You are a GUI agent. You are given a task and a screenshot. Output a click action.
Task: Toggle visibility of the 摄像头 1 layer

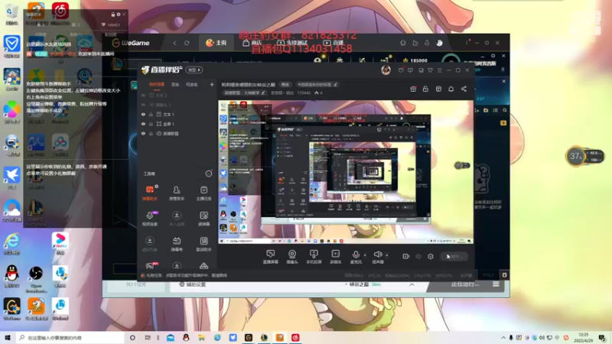coord(143,105)
